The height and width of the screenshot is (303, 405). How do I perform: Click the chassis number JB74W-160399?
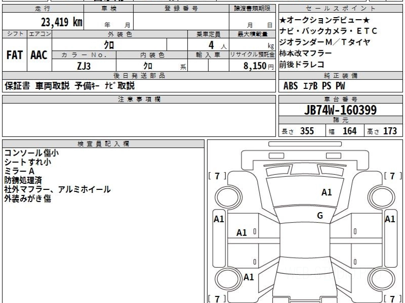coord(340,110)
